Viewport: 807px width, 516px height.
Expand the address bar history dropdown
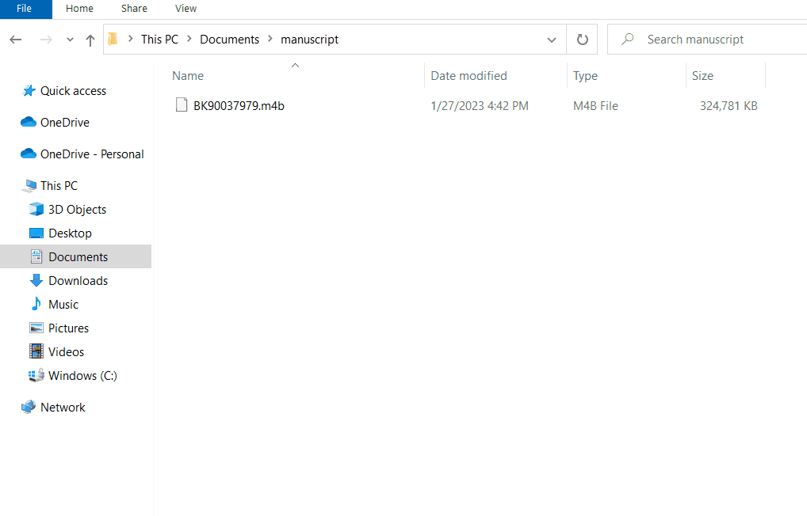[x=552, y=40]
